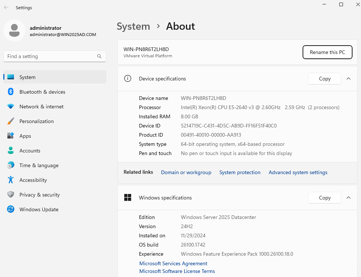Open Personalization via its paintbrush icon
This screenshot has height=277, width=361.
pyautogui.click(x=11, y=121)
